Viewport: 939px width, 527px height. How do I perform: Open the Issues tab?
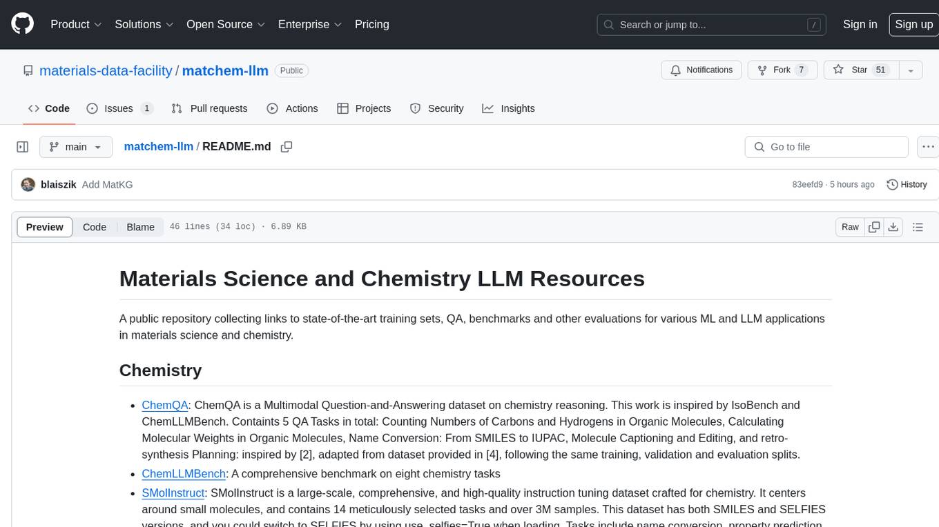tap(119, 108)
